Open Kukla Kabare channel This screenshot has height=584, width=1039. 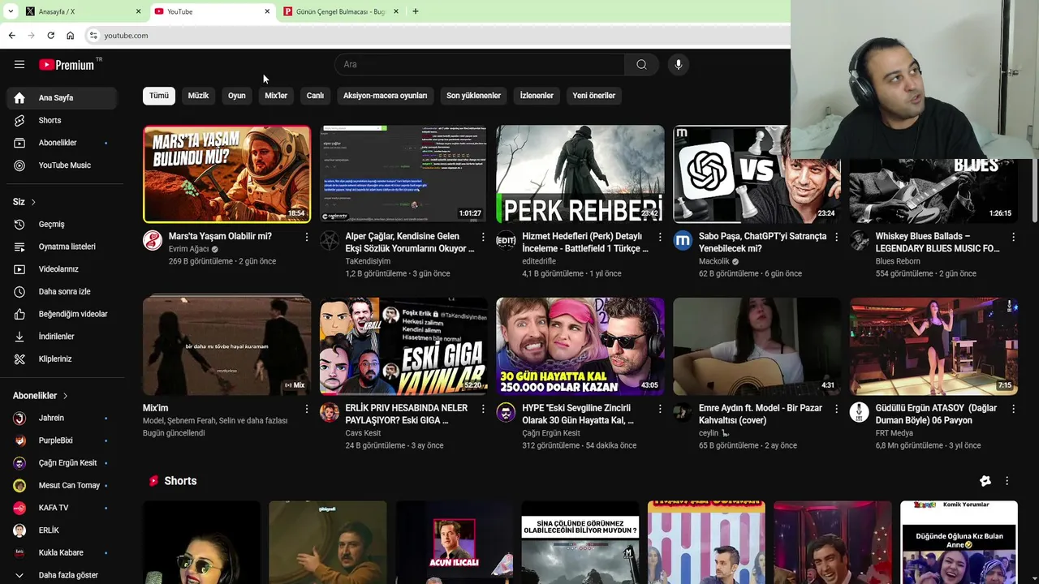(x=62, y=552)
